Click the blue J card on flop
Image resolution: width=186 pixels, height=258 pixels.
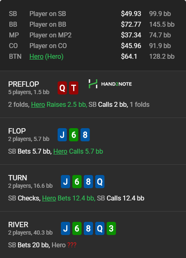[62, 135]
